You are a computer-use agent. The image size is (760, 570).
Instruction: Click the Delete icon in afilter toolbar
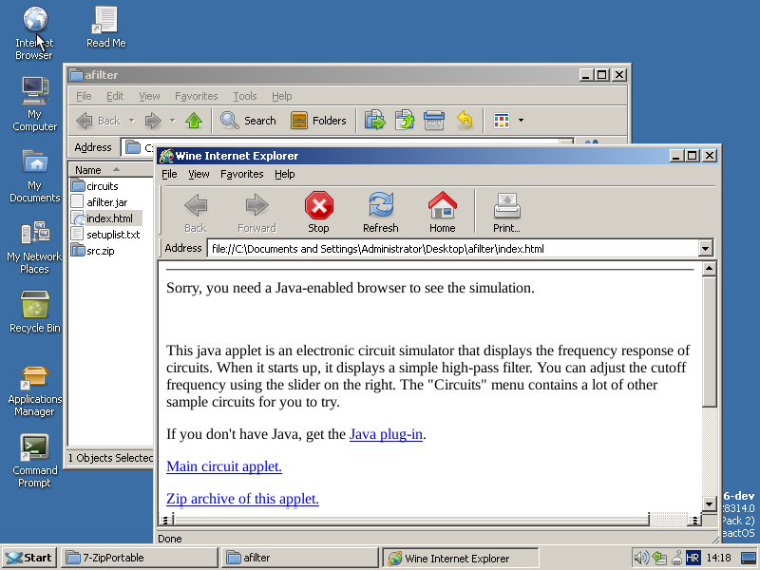(x=434, y=121)
